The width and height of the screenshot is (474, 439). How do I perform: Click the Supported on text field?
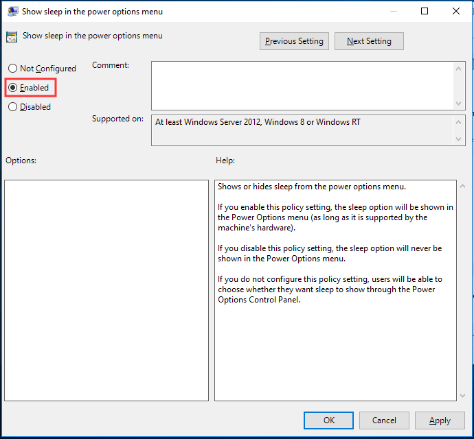(302, 130)
